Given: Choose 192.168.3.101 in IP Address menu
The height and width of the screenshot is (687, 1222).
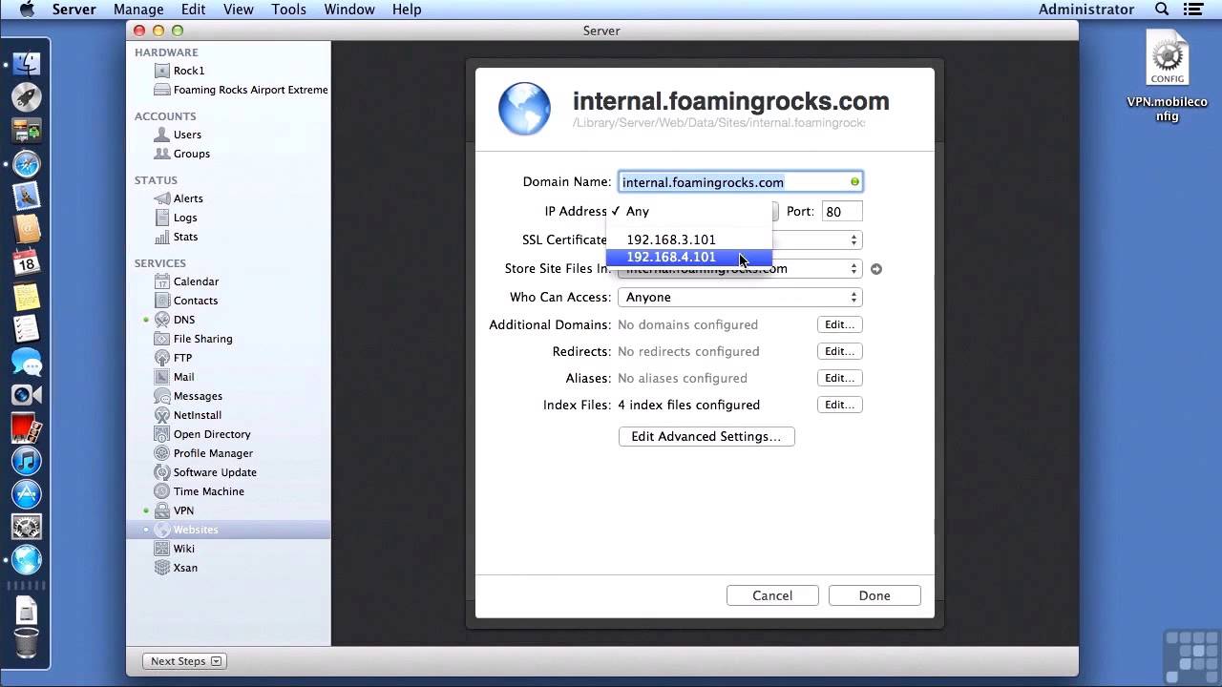Looking at the screenshot, I should pos(688,239).
